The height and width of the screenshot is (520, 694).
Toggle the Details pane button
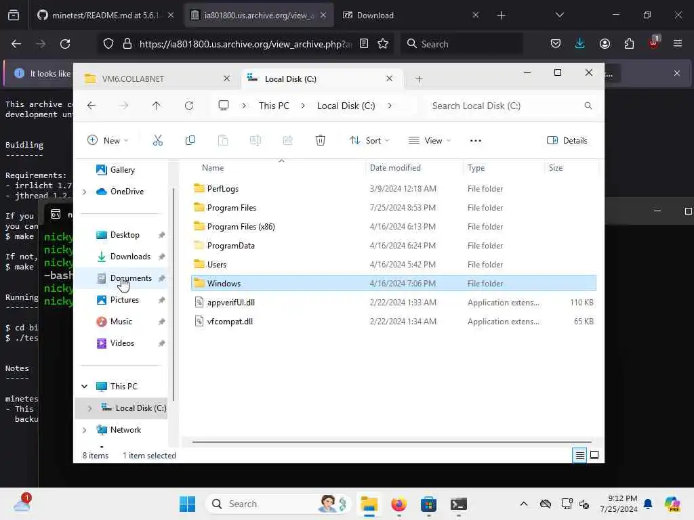pos(567,141)
